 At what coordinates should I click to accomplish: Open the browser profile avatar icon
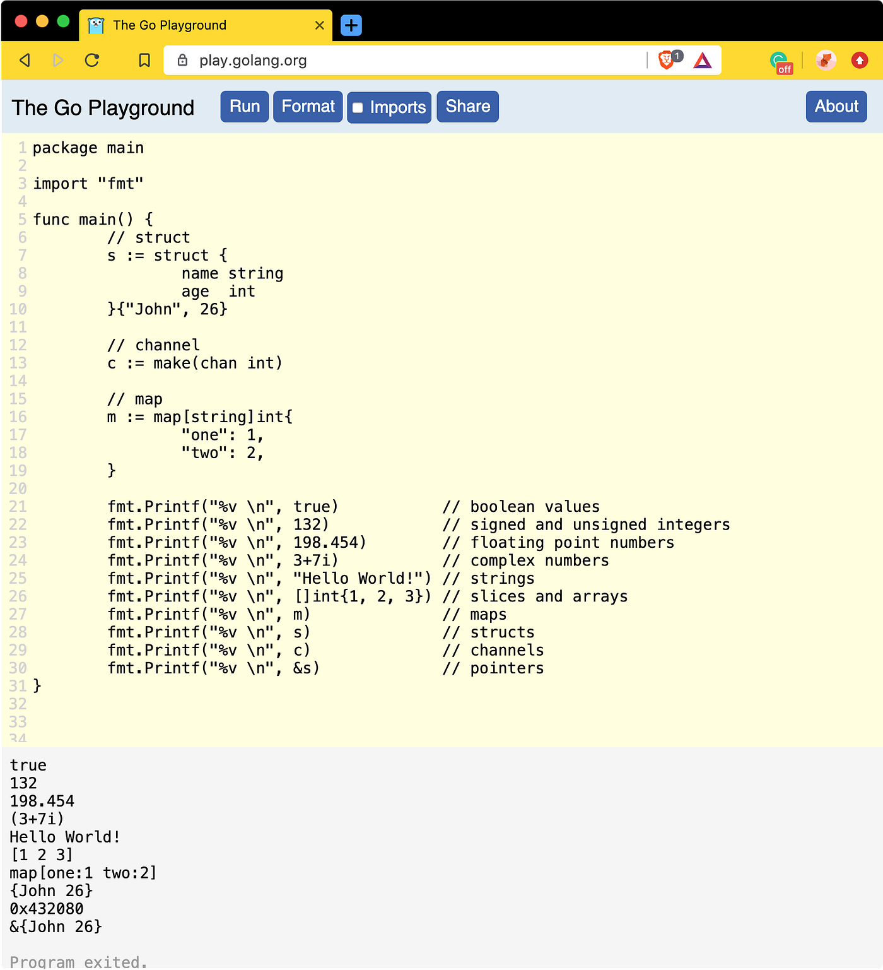(x=826, y=60)
